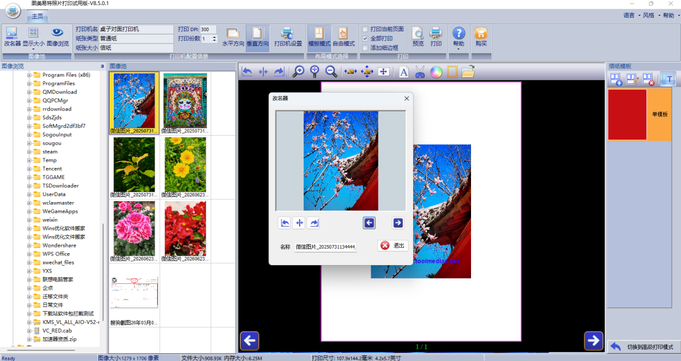Open the 显示大小 dropdown

[33, 37]
